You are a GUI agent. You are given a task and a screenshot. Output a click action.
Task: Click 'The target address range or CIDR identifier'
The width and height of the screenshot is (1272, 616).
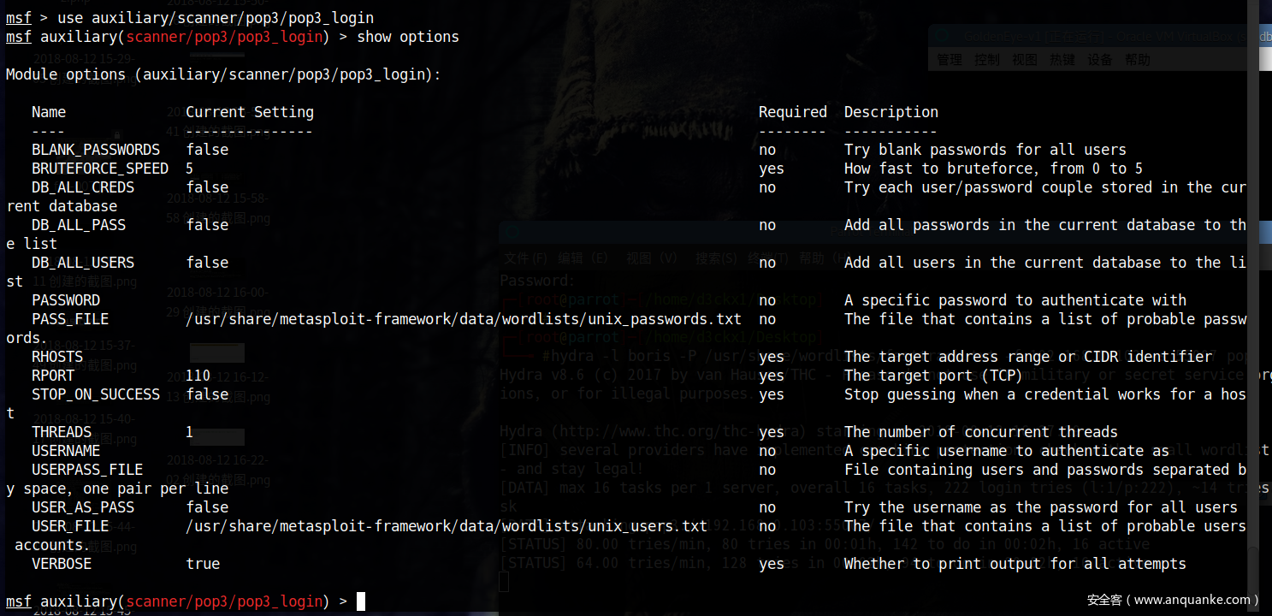coord(1028,357)
